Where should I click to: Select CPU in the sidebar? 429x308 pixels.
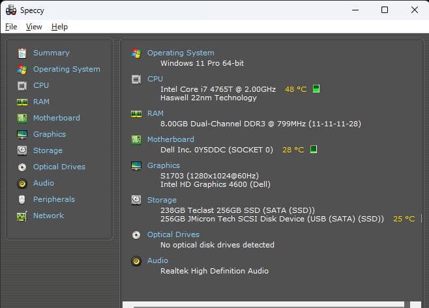point(41,85)
